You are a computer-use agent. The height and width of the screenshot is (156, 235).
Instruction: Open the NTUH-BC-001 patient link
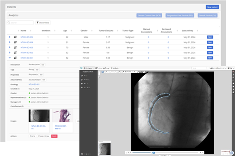pos(27,58)
